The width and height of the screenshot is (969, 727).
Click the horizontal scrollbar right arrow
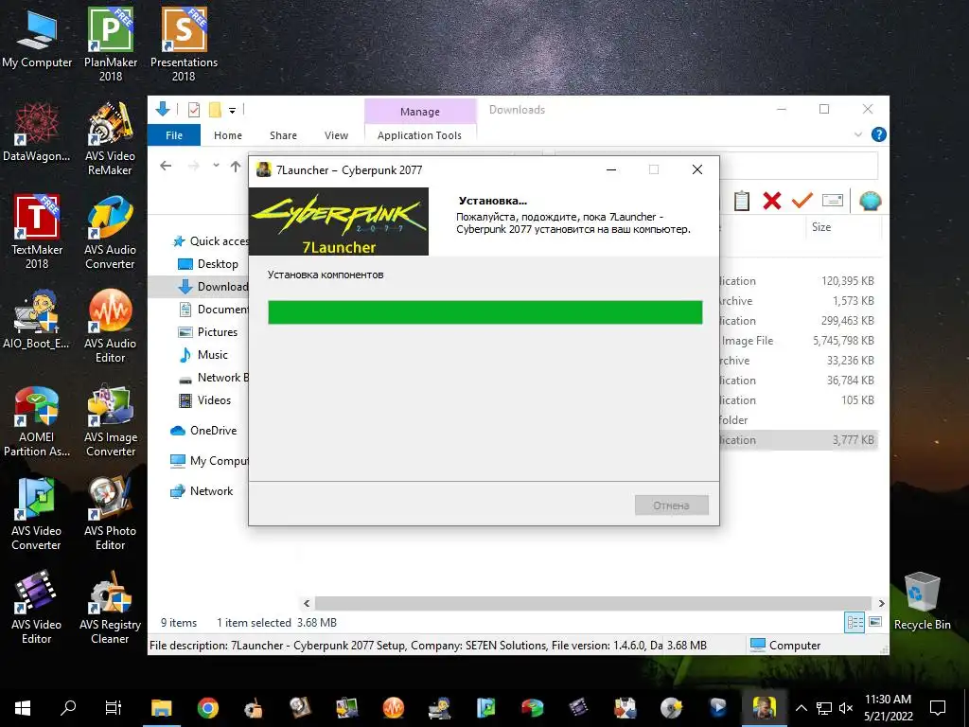click(x=881, y=603)
